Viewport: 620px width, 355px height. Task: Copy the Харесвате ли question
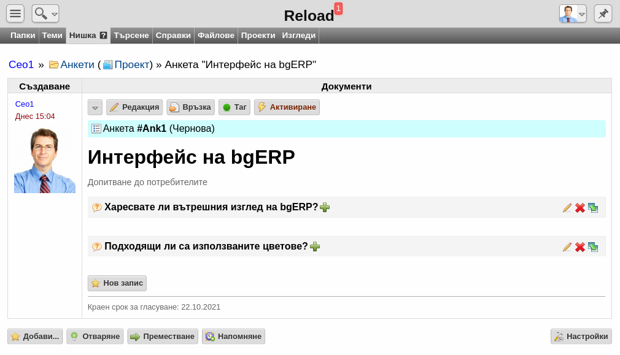[593, 208]
